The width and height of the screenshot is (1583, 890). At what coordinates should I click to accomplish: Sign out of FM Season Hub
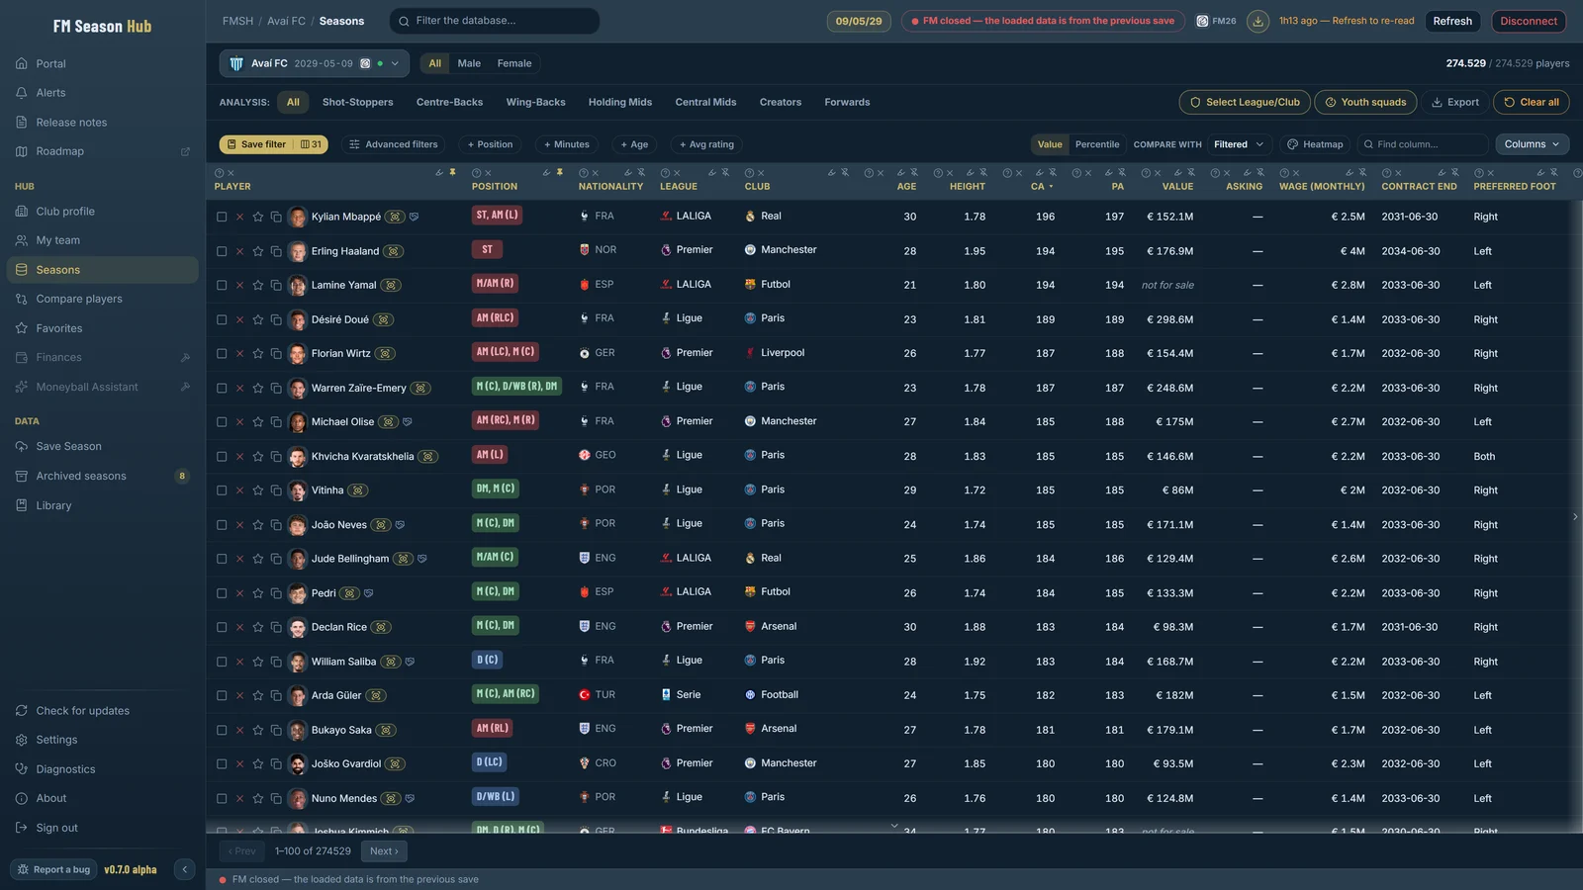[103, 828]
